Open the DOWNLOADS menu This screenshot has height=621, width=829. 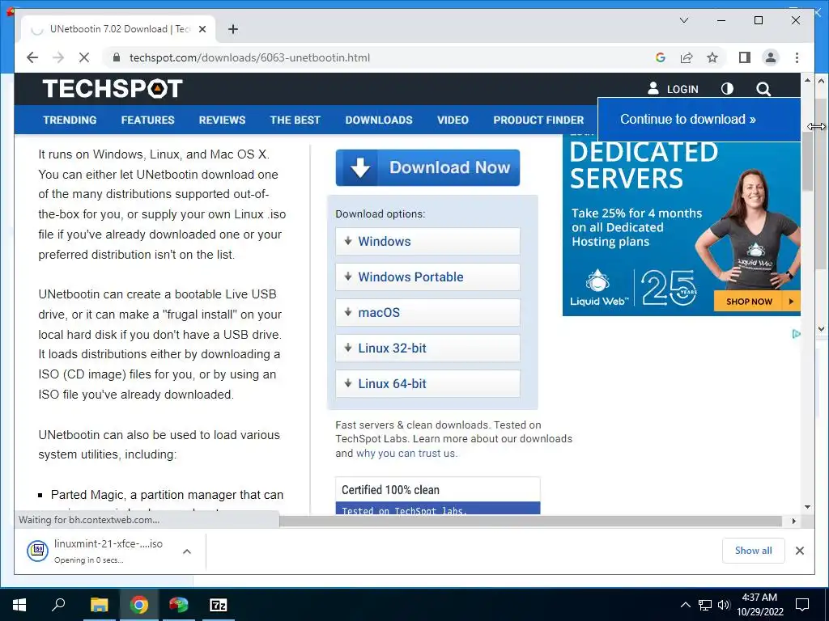click(379, 120)
